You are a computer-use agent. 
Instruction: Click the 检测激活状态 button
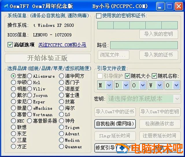(x=160, y=124)
